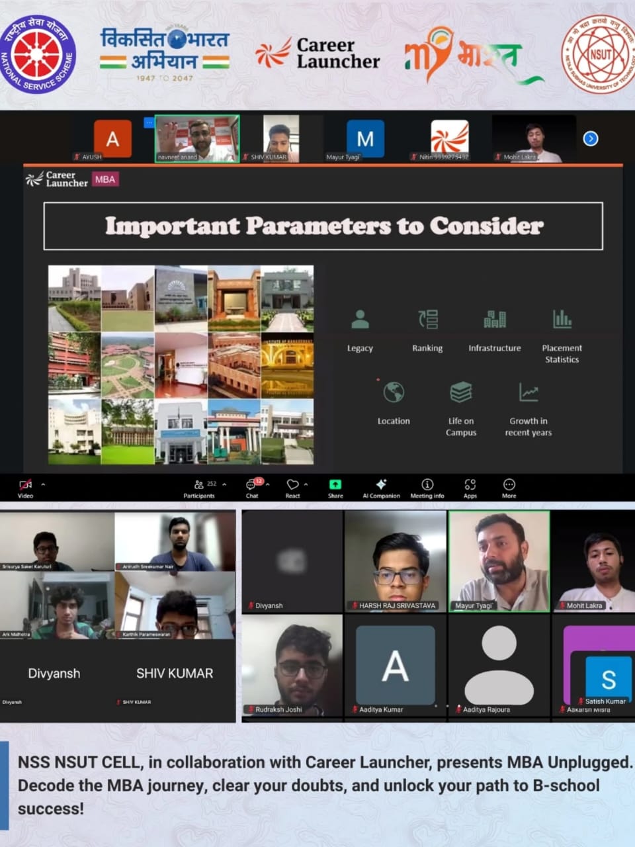Select navneet anand's active speaker thumbnail

pyautogui.click(x=197, y=139)
